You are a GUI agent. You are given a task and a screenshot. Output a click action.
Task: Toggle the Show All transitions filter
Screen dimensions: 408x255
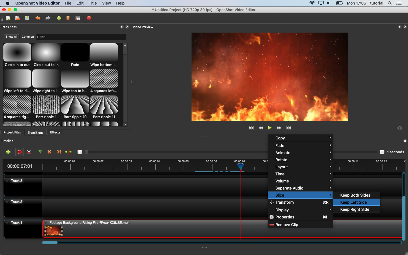click(12, 37)
